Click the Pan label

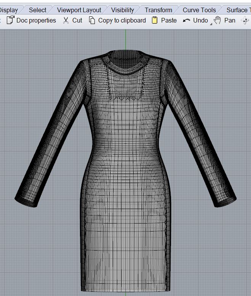click(x=230, y=20)
